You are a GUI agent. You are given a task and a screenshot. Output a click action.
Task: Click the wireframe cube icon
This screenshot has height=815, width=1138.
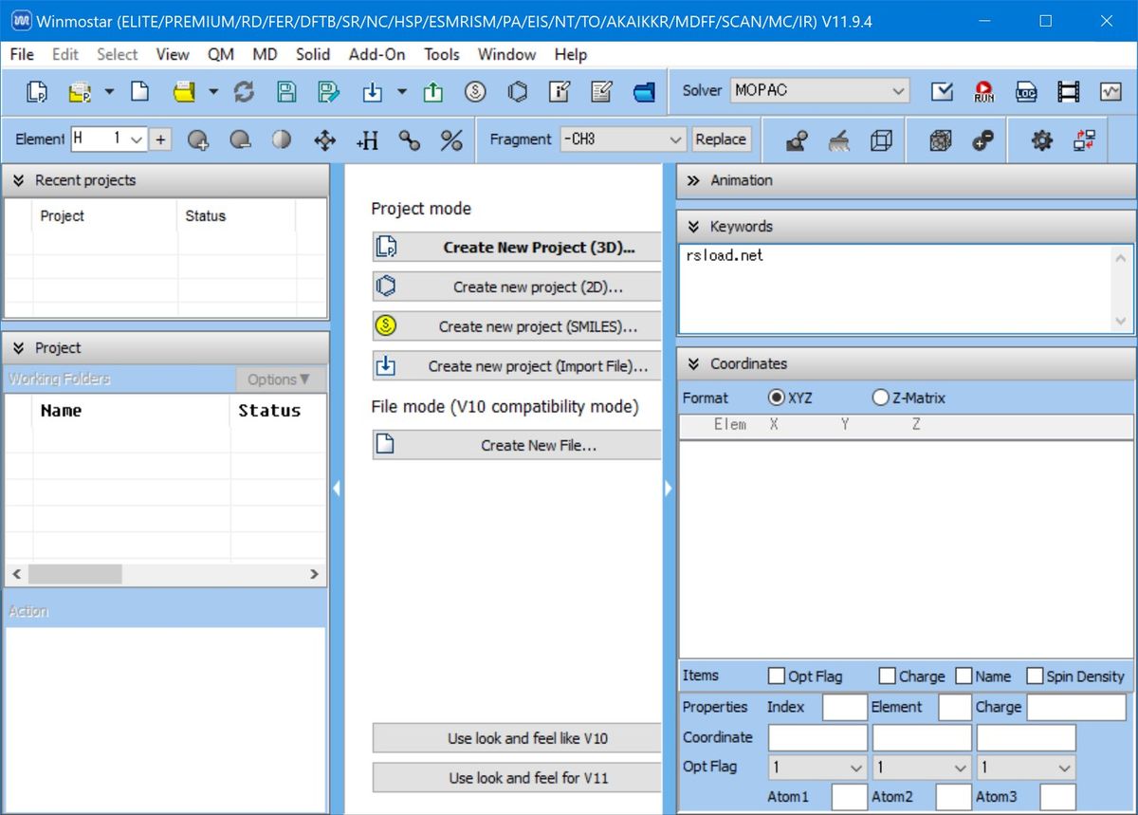click(881, 140)
